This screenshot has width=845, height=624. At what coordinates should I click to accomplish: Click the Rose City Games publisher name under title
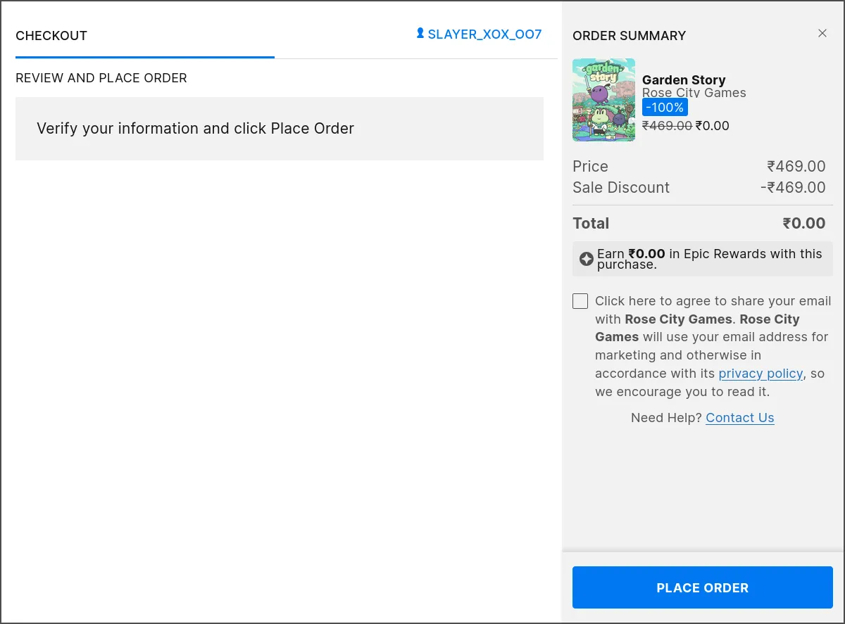coord(694,93)
